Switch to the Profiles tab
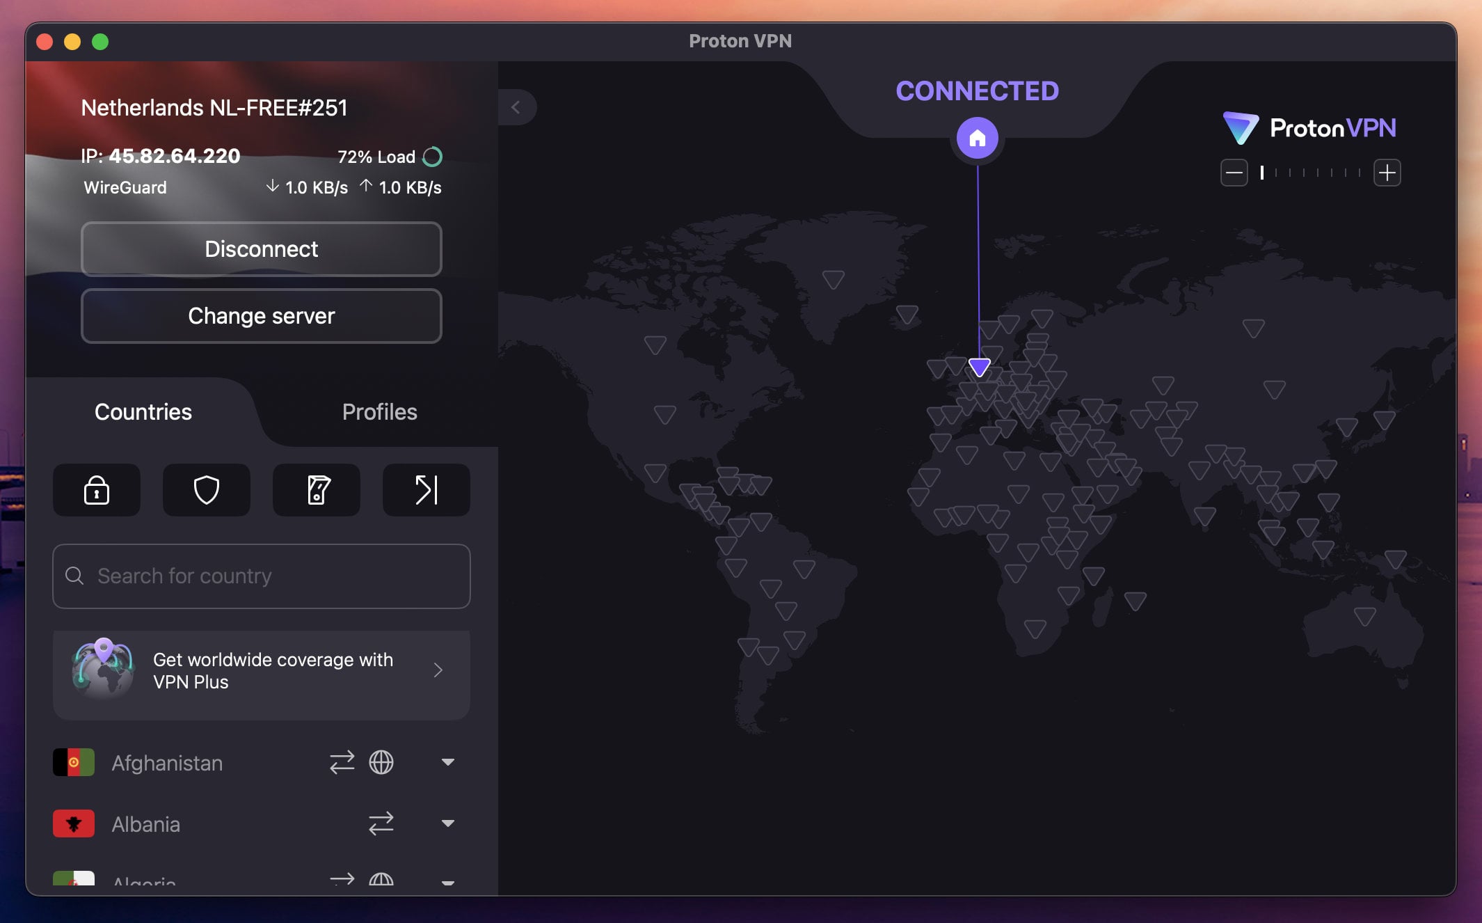Image resolution: width=1482 pixels, height=923 pixels. click(380, 412)
